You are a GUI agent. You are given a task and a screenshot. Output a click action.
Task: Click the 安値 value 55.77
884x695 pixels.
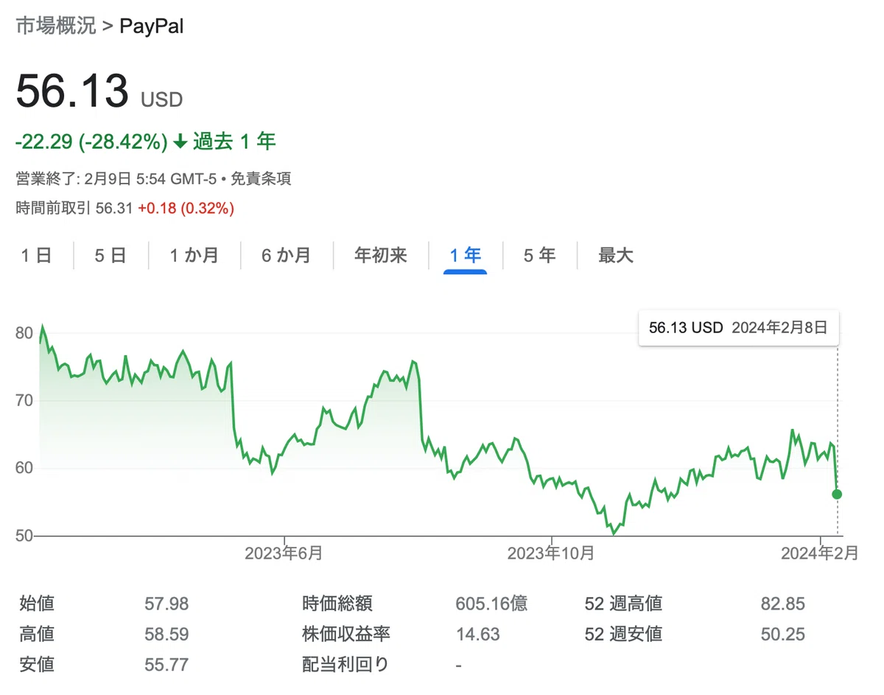[166, 665]
